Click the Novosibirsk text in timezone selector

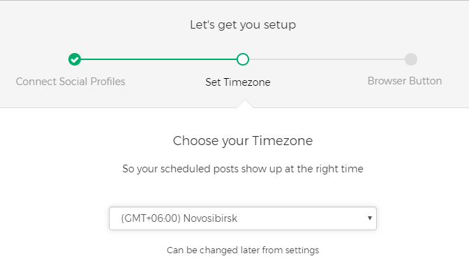pos(210,218)
